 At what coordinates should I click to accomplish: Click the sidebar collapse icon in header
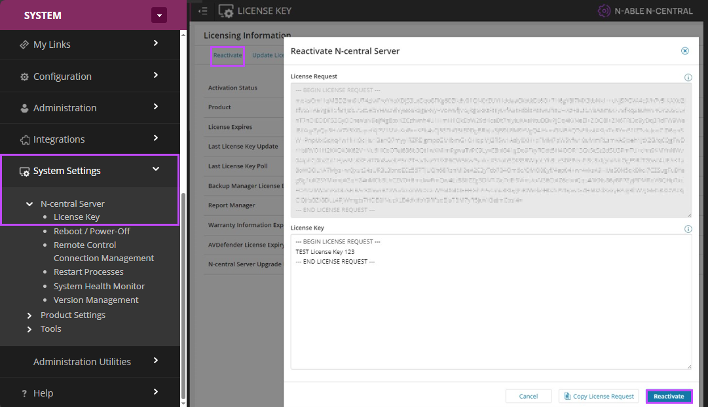[x=203, y=11]
